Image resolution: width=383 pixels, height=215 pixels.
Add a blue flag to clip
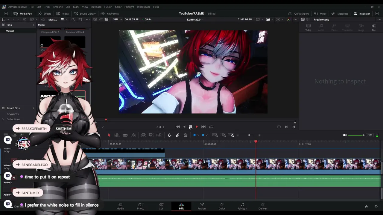coord(194,135)
